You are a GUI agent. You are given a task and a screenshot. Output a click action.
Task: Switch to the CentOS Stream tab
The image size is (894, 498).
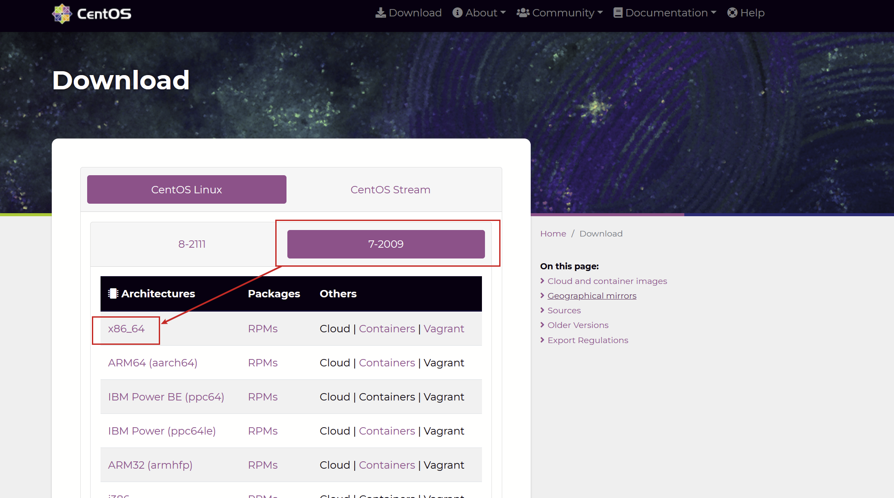(x=390, y=189)
